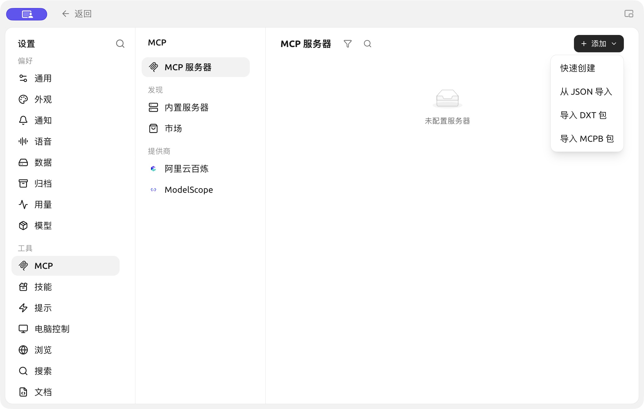Open the 市场 marketplace

click(x=196, y=128)
